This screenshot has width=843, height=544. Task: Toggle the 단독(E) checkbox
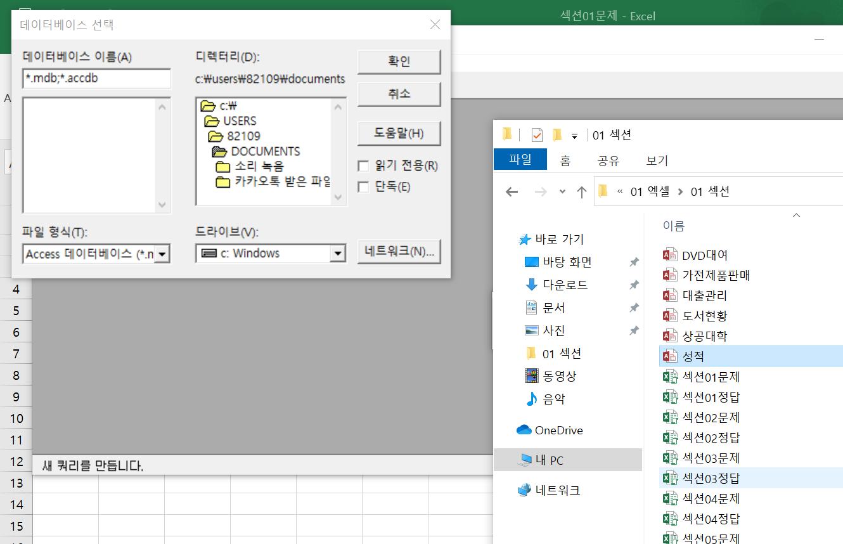(364, 187)
